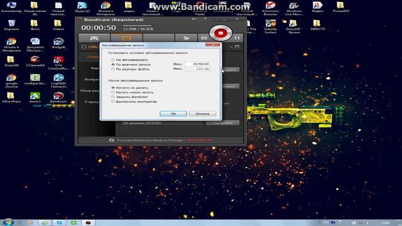Viewport: 402px width, 226px height.
Task: Pause the Bandicam recording
Action: click(237, 38)
